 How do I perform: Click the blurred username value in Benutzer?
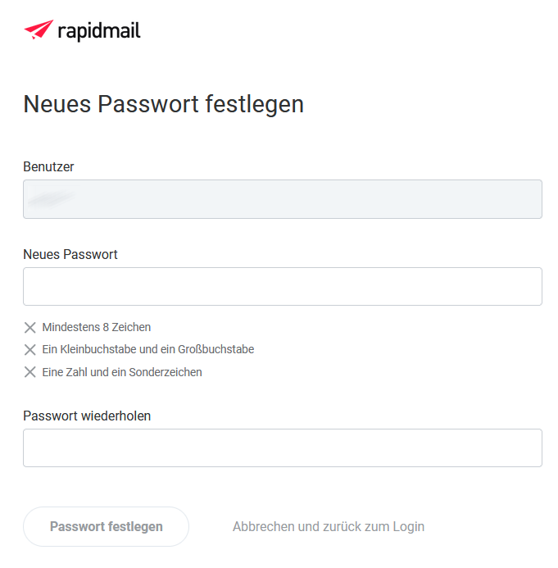51,198
